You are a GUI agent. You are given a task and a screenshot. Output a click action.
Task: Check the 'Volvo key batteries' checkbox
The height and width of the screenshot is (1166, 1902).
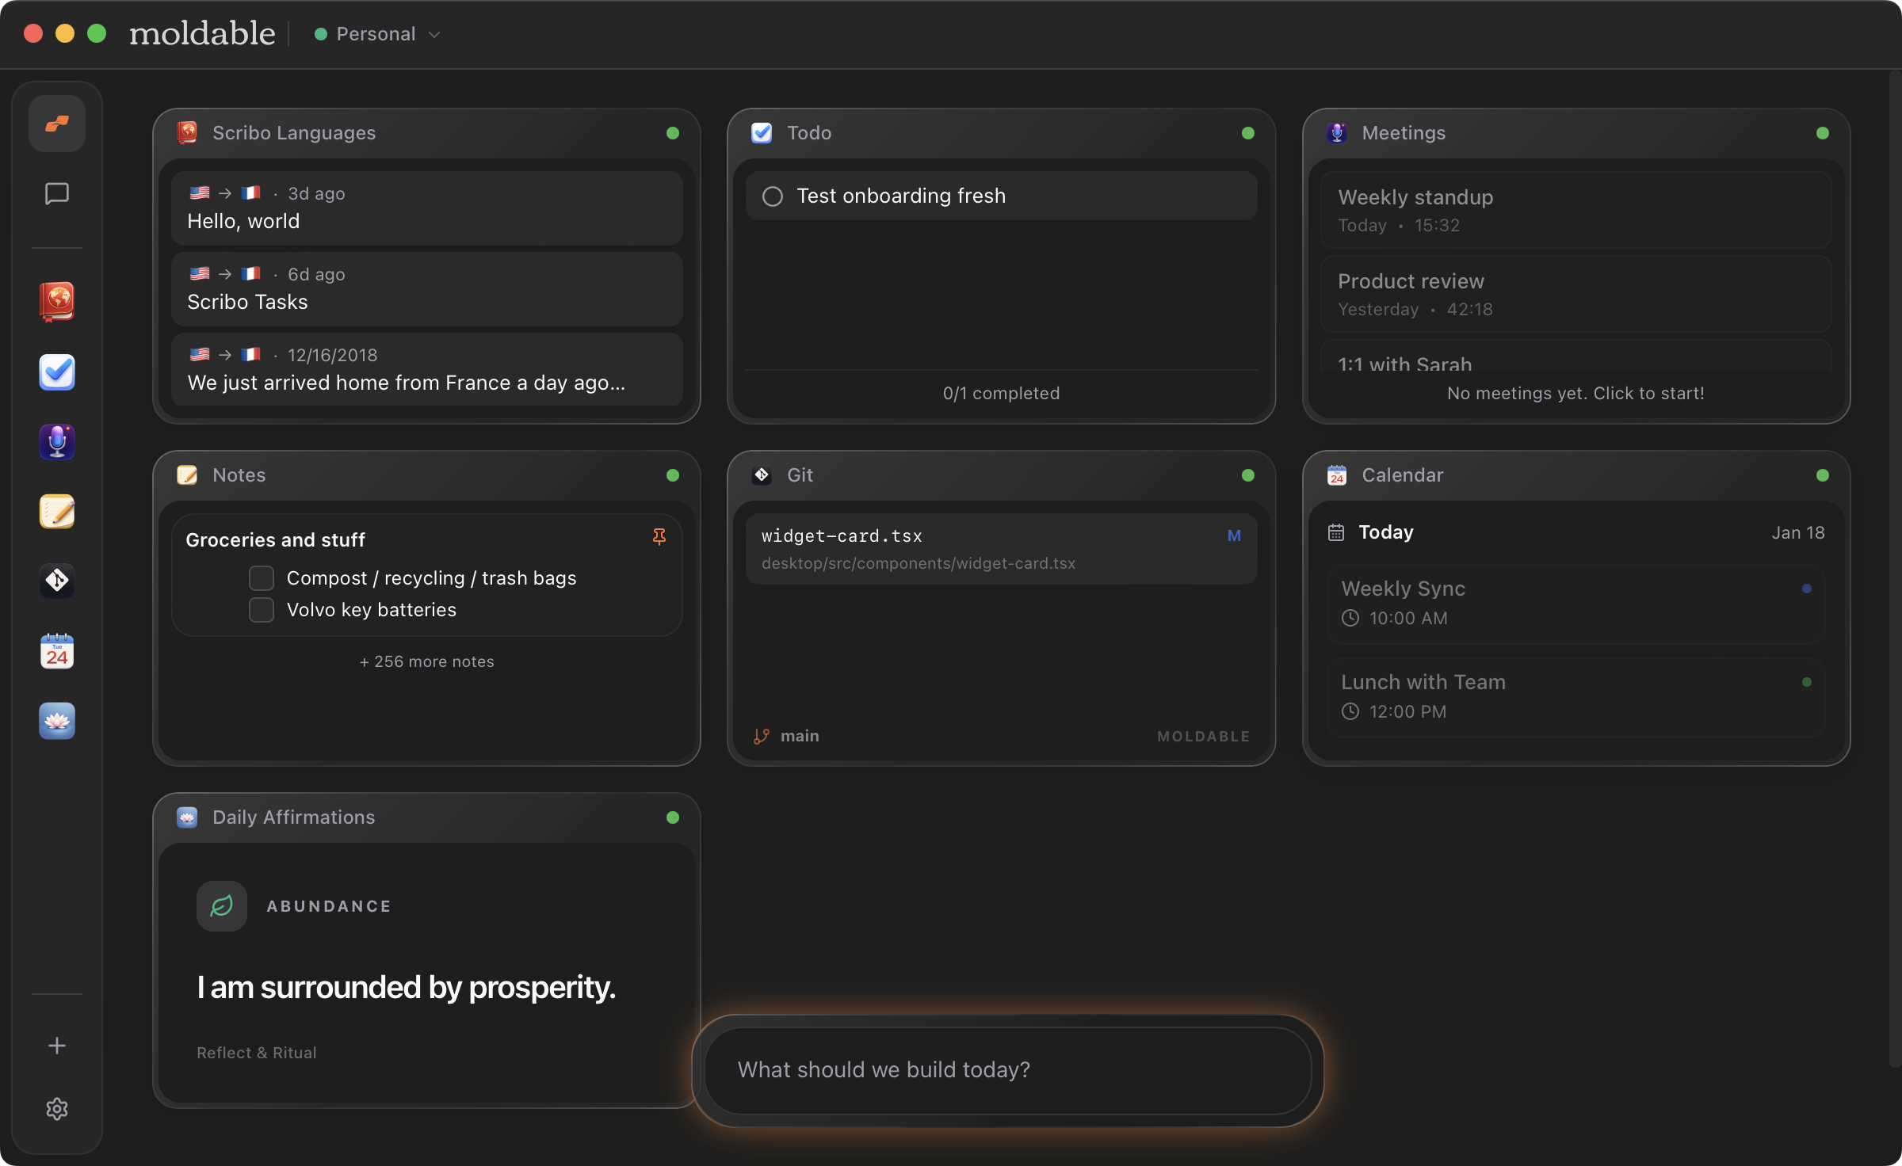262,610
